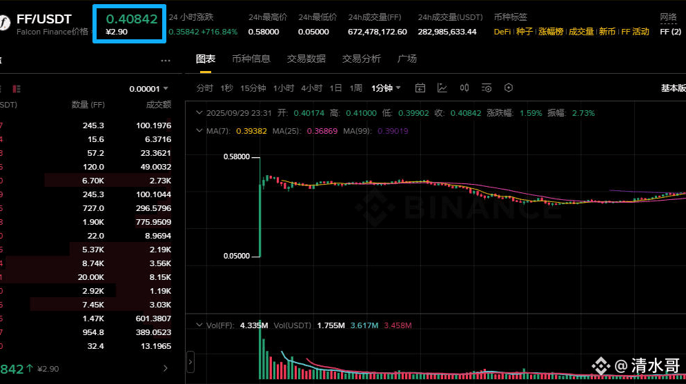Click the right chevron beside ¥2.90
The width and height of the screenshot is (686, 384).
coord(166,369)
